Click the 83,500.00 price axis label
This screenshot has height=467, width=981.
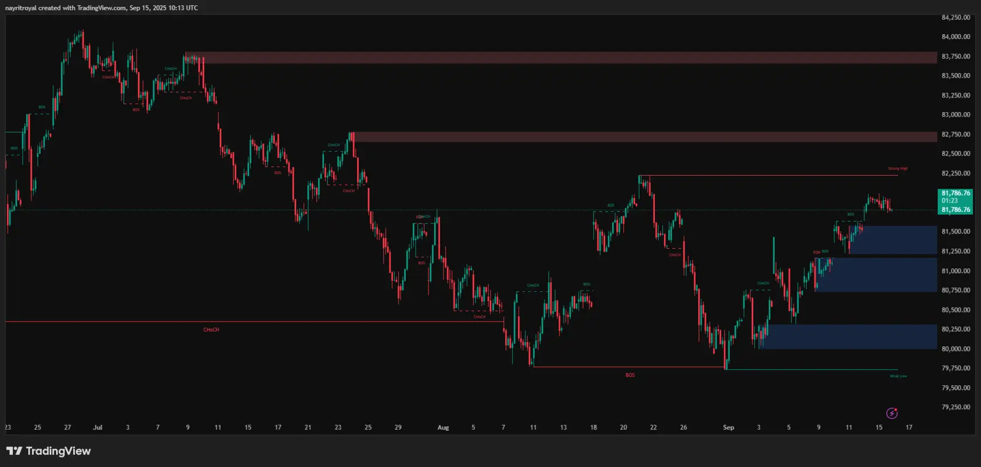pos(956,76)
